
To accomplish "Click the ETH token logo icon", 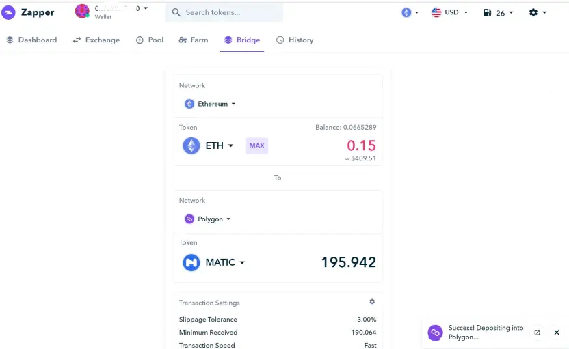I will point(191,145).
